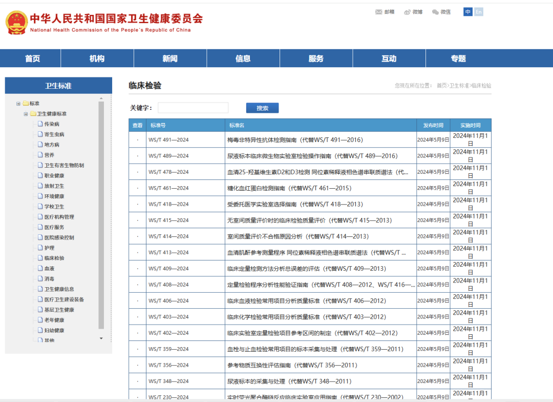Screen dimensions: 553x402
Task: Click standard number WS/T 489—2024
Action: 168,156
